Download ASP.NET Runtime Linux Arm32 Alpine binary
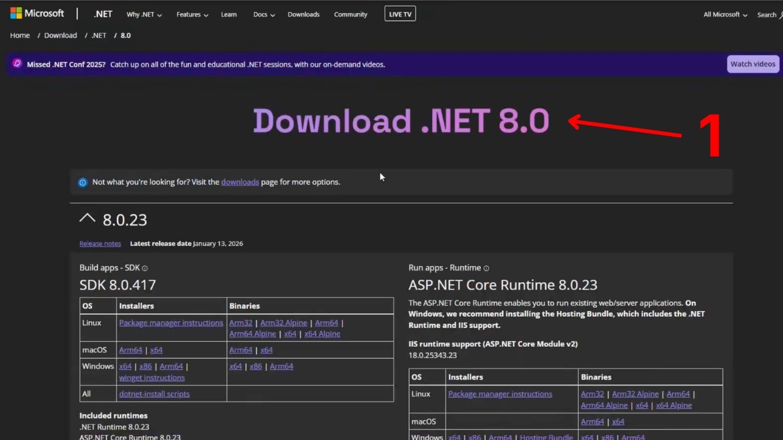The image size is (783, 440). (x=636, y=394)
